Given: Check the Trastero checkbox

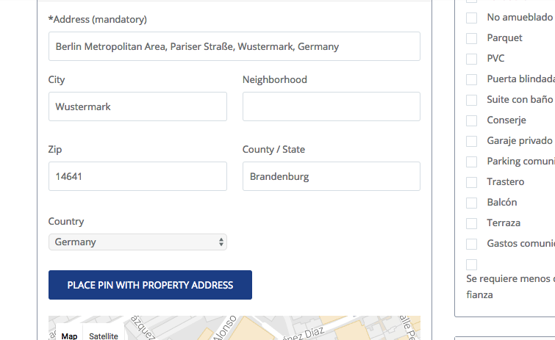Looking at the screenshot, I should (x=471, y=182).
